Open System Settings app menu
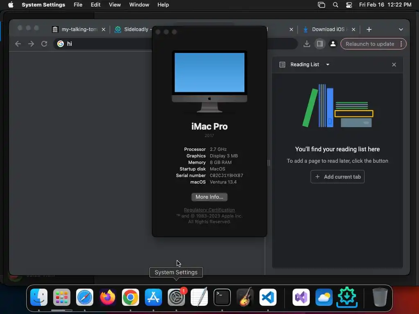The image size is (419, 314). pos(43,5)
